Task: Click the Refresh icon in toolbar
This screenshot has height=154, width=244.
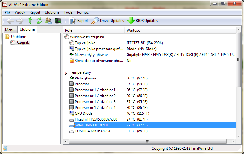Action: [x=39, y=21]
